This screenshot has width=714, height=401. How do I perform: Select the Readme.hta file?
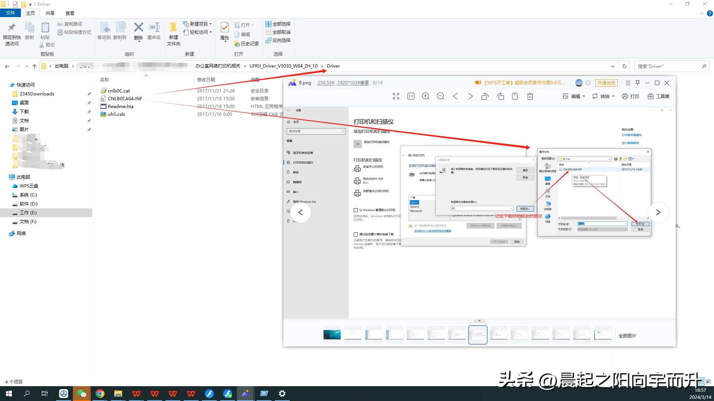[x=120, y=107]
